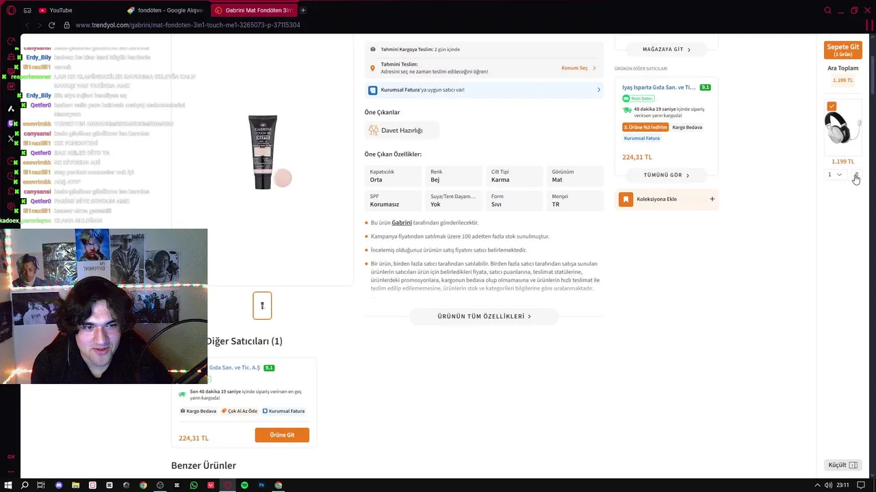Switch to fondöten Google Alışveriş tab
This screenshot has height=492, width=876.
point(165,10)
